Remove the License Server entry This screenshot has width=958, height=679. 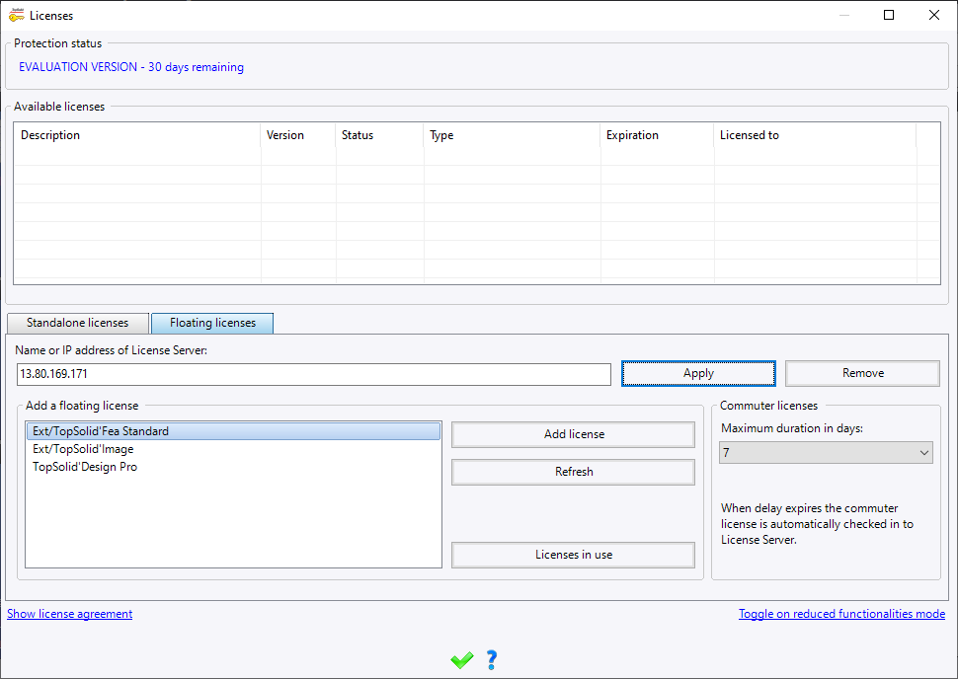(x=862, y=373)
